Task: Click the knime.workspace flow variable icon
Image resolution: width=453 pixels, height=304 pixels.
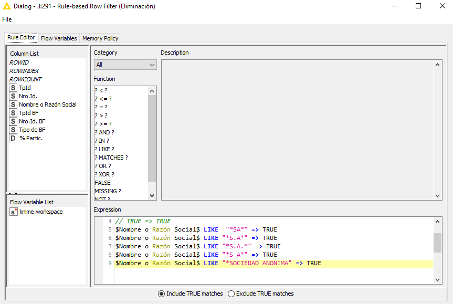Action: (13, 212)
